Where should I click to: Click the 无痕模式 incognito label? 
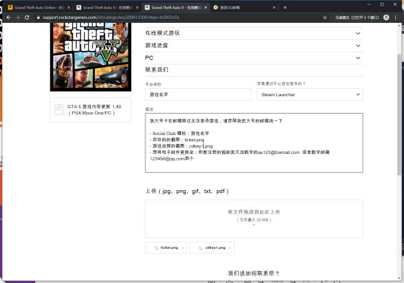(357, 17)
